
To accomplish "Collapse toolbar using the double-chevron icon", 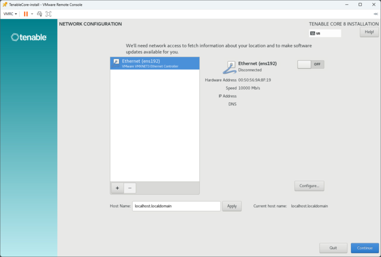I will tap(376, 14).
